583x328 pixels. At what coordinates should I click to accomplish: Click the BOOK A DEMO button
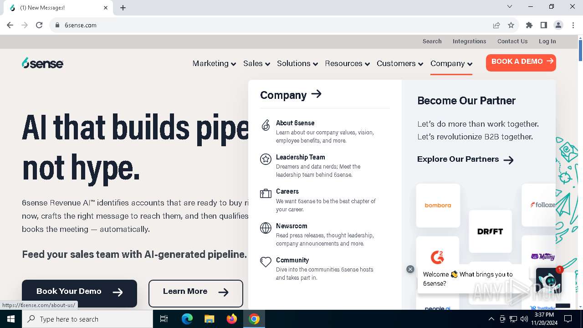point(521,62)
